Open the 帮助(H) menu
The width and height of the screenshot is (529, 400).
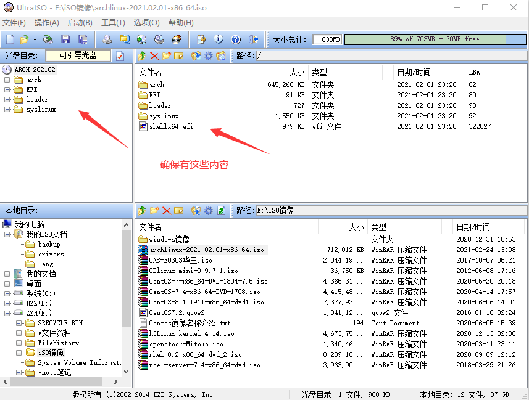(181, 23)
